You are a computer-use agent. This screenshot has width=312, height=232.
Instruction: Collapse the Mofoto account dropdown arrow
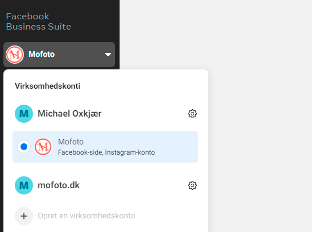coord(108,55)
